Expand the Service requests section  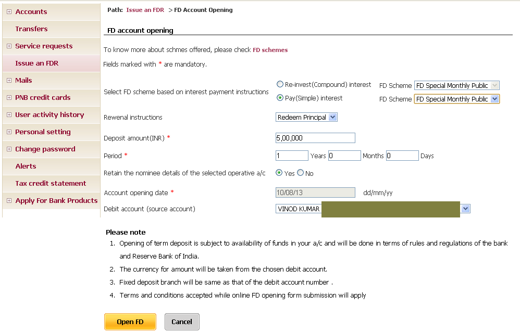[x=9, y=46]
